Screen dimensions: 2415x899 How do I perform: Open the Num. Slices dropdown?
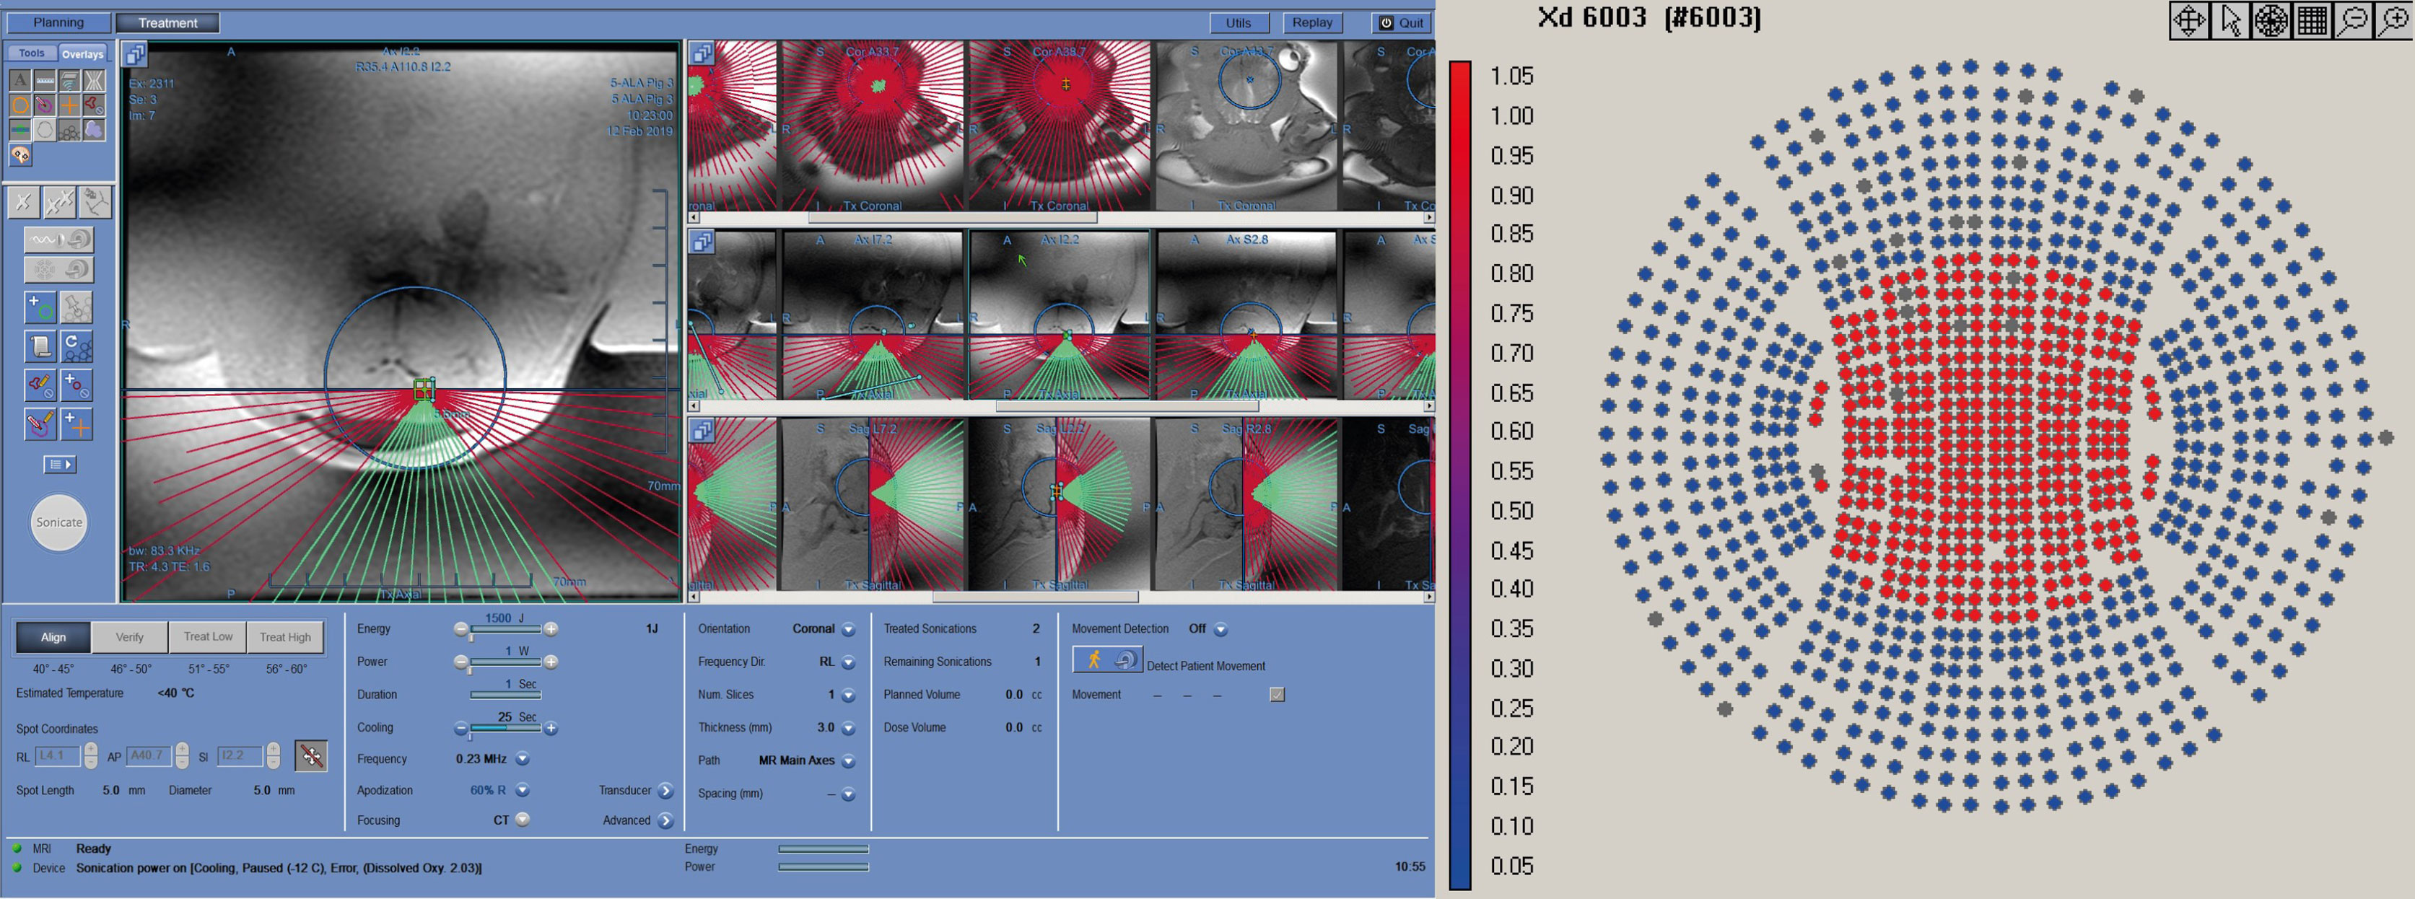pos(849,696)
